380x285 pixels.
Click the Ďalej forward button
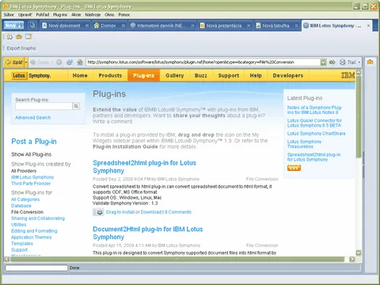click(40, 63)
